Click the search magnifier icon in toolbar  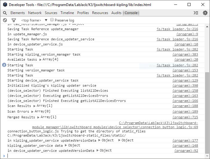pyautogui.click(x=5, y=13)
